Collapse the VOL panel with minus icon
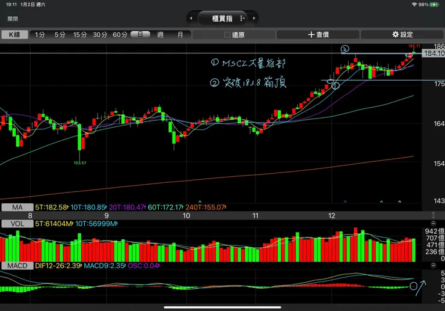Screen dimensions: 445x311 [433, 224]
